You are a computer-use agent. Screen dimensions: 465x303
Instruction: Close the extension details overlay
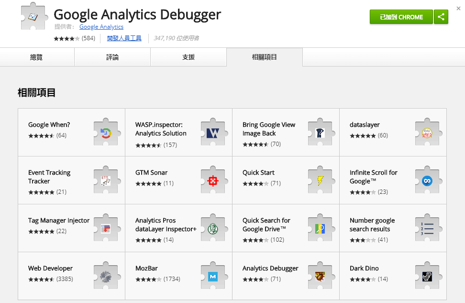tap(458, 8)
